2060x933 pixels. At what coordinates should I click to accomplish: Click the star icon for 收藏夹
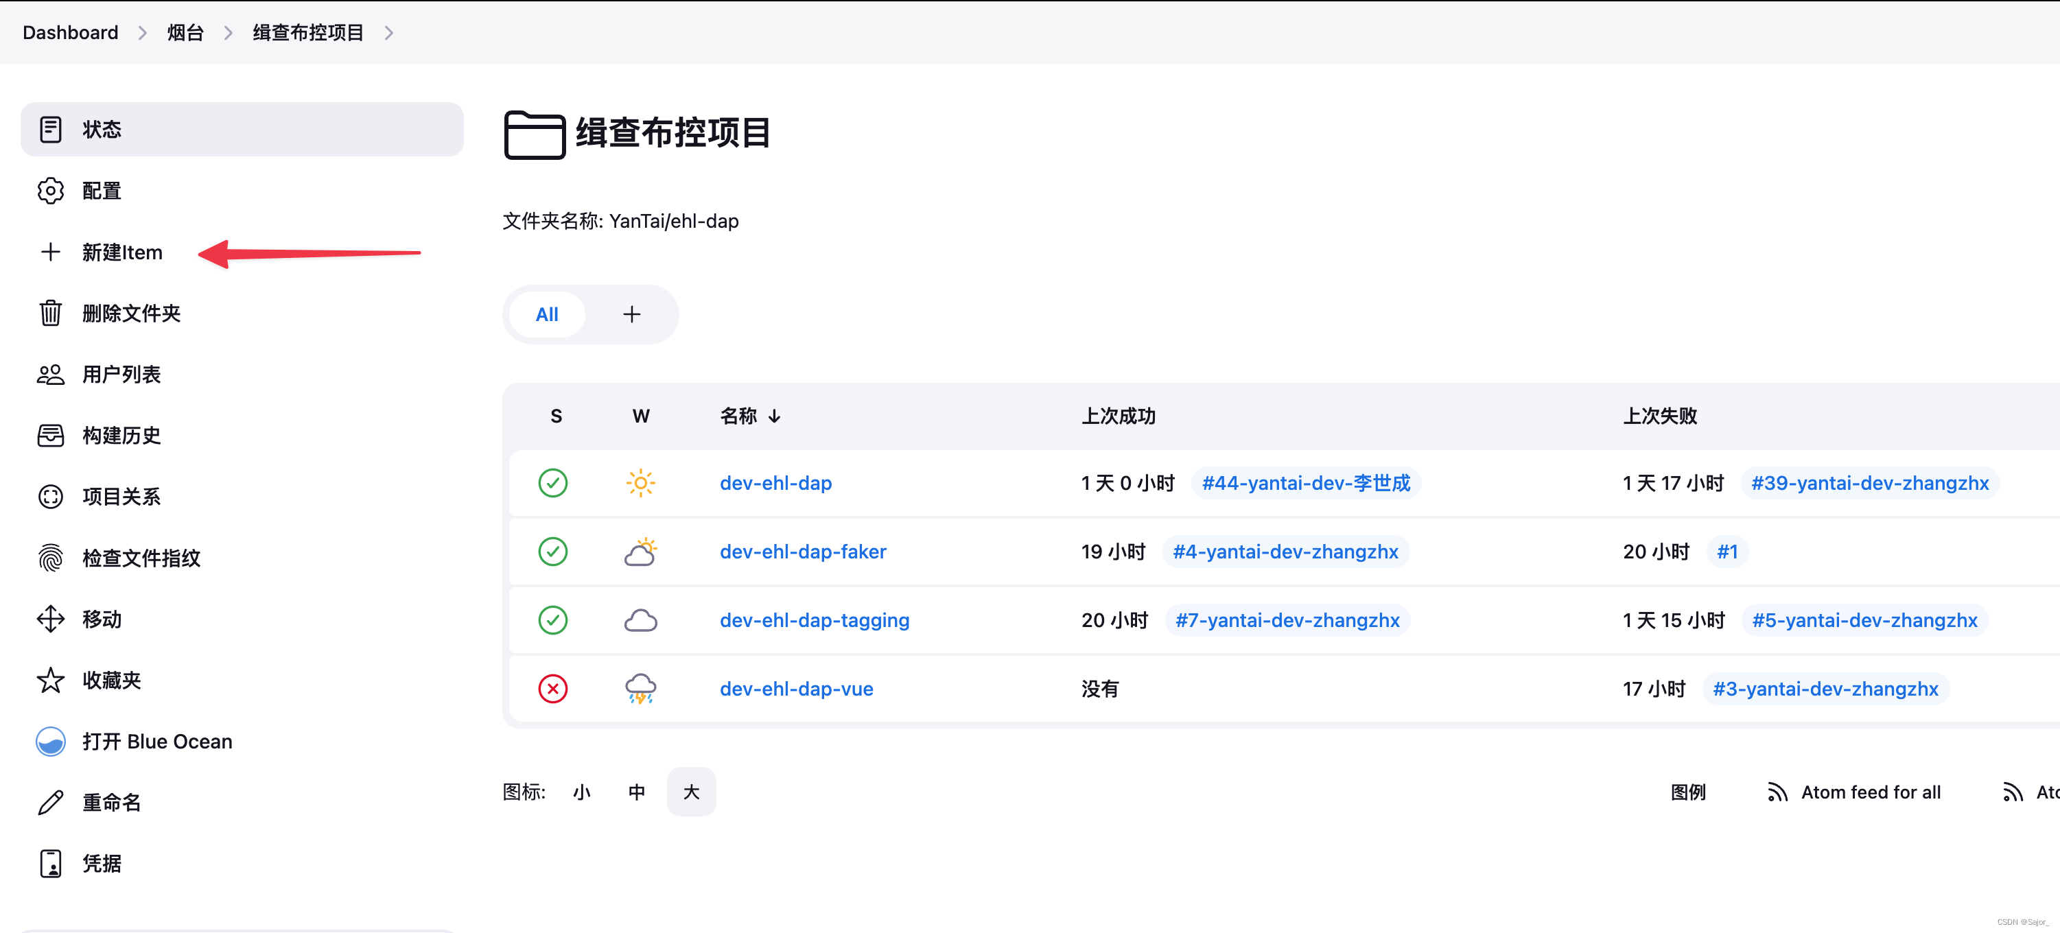click(x=50, y=680)
